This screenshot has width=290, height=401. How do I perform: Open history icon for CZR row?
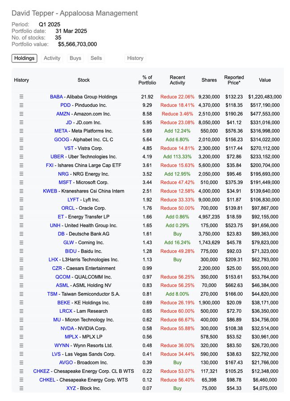point(21,268)
